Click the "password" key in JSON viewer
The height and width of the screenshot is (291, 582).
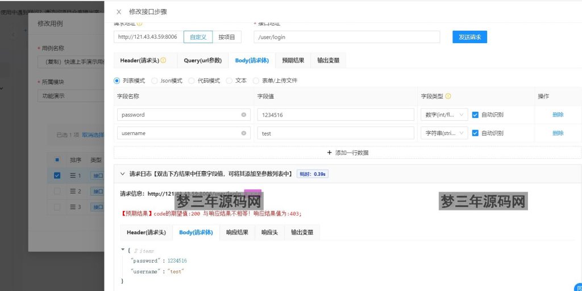[145, 260]
